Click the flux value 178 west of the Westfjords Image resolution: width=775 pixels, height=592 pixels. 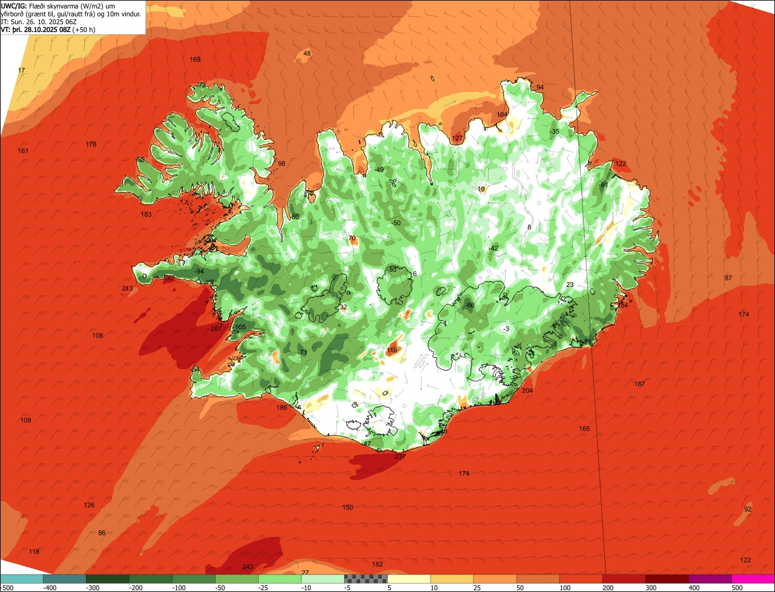point(91,144)
